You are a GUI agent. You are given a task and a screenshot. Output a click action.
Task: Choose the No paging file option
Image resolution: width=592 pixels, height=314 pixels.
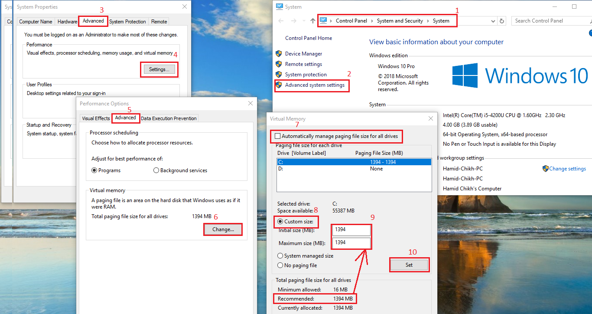pos(280,265)
